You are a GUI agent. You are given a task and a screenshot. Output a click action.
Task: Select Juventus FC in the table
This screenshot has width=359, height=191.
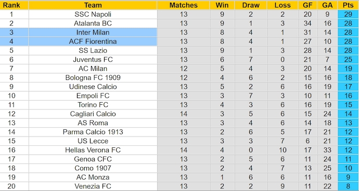coord(93,60)
